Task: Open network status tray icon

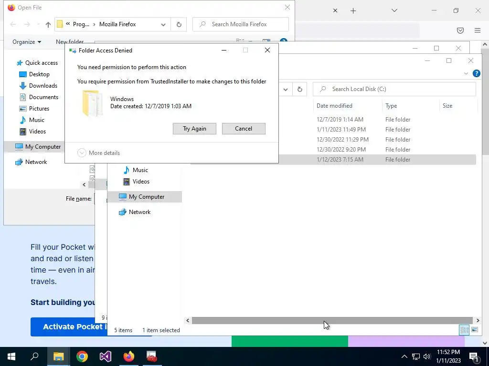Action: [x=416, y=356]
